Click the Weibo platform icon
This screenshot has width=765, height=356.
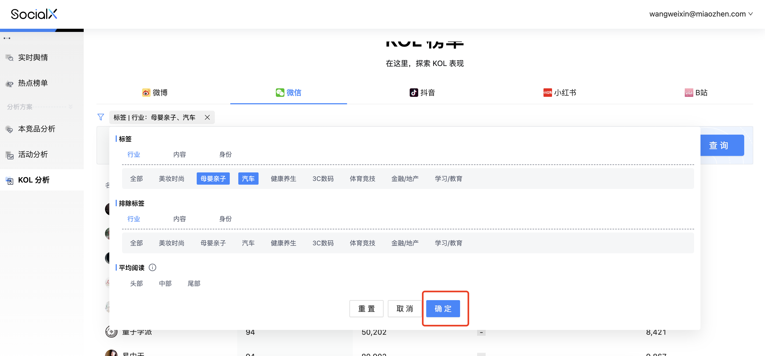point(146,93)
